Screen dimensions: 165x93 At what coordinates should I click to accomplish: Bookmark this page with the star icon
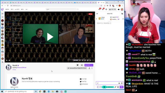point(101,6)
